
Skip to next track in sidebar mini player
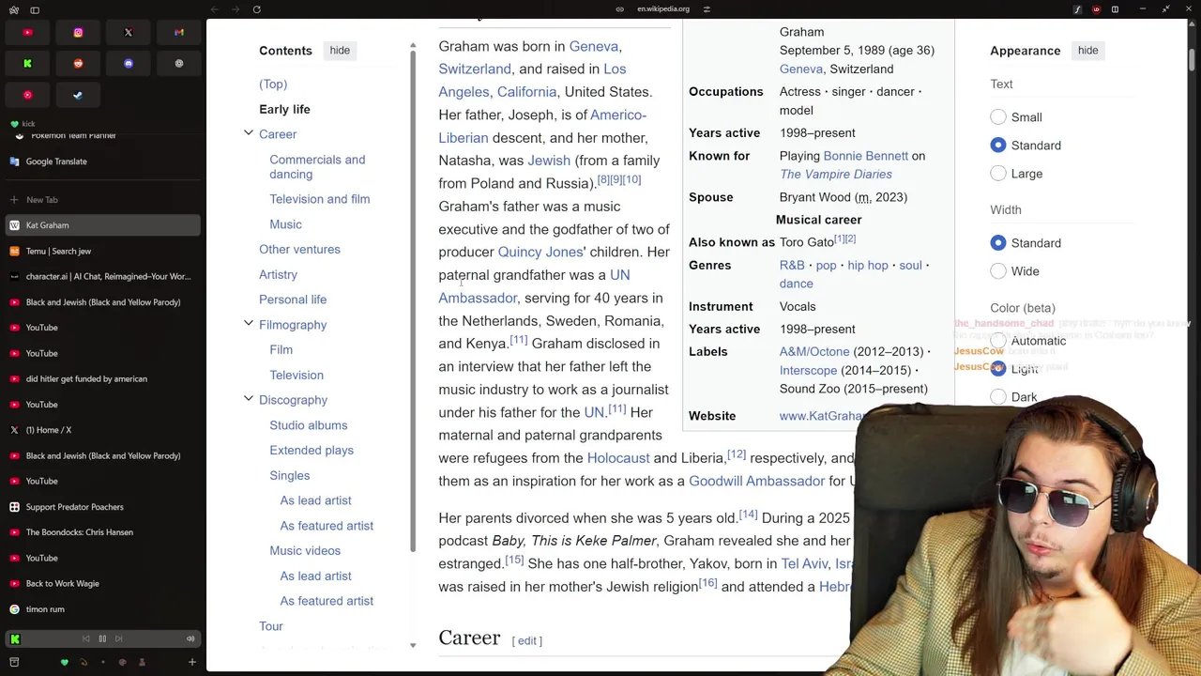click(118, 638)
